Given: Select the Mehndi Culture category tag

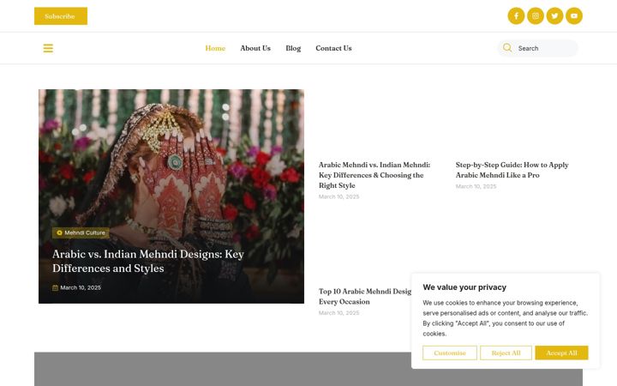Looking at the screenshot, I should (81, 232).
